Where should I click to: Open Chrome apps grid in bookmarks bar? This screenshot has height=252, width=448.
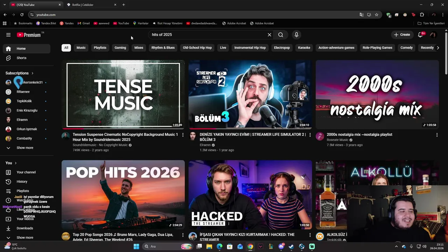(x=5, y=23)
